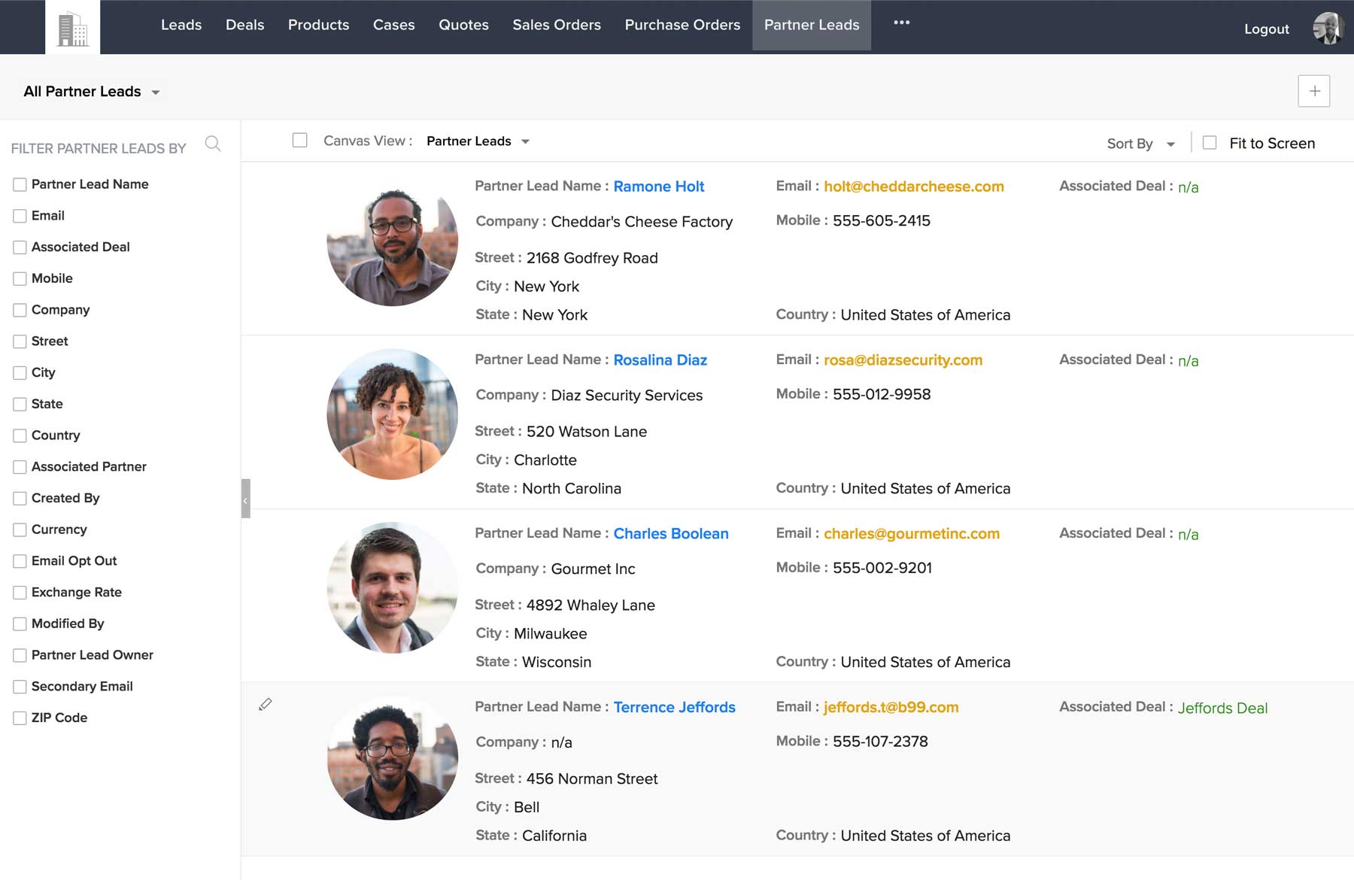Image resolution: width=1354 pixels, height=880 pixels.
Task: Check the Created By filter
Action: pyautogui.click(x=20, y=499)
